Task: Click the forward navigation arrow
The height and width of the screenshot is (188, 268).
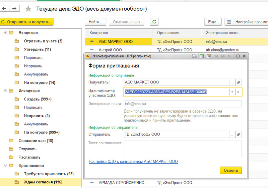Action: click(x=14, y=8)
